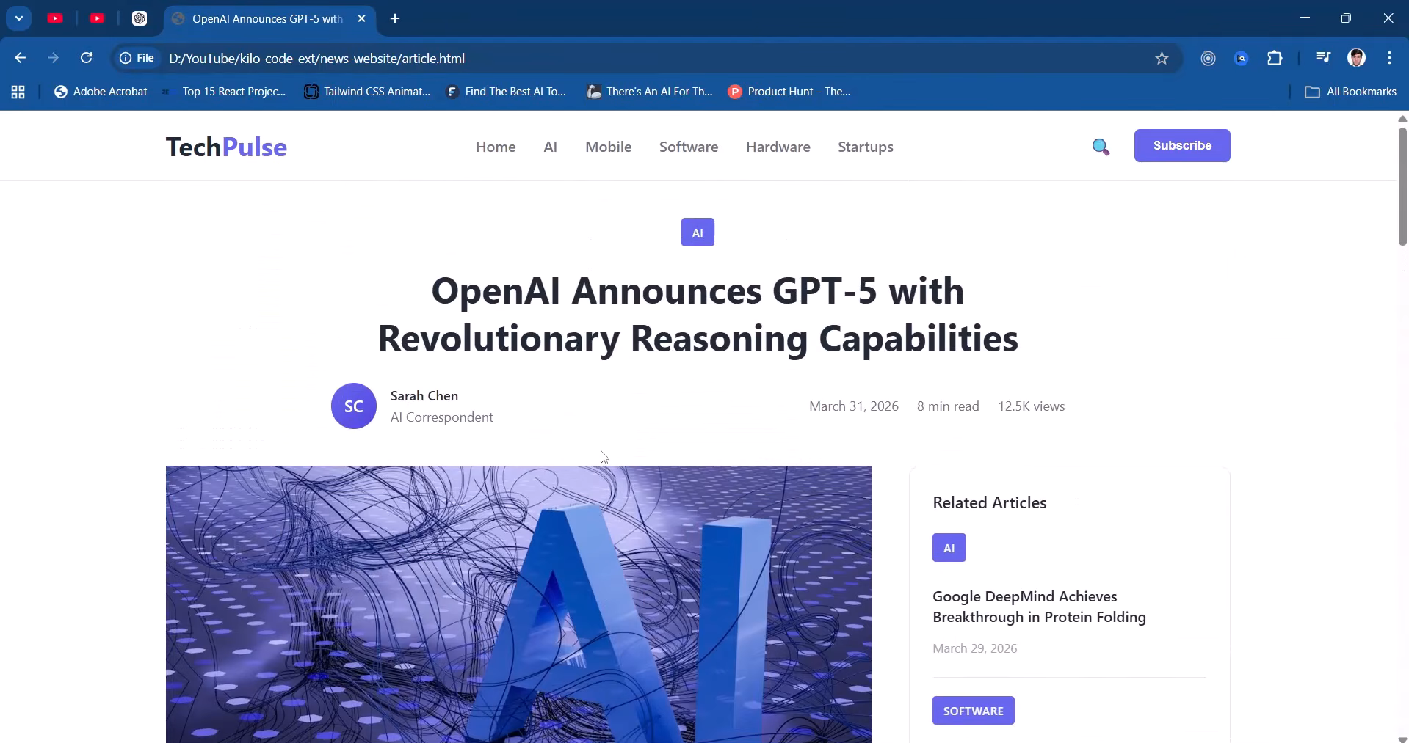Bookmark this page with the star icon
The width and height of the screenshot is (1409, 743).
1162,58
